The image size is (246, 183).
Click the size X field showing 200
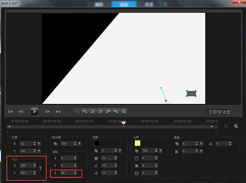pos(26,165)
